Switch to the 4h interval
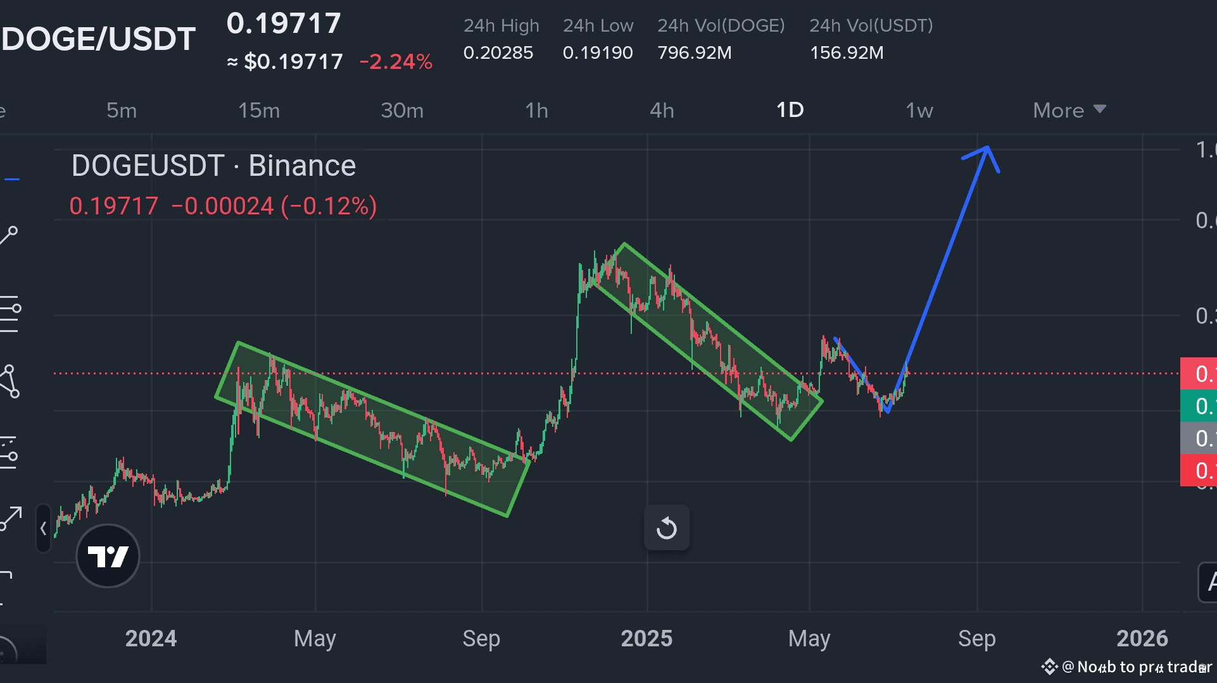 662,111
